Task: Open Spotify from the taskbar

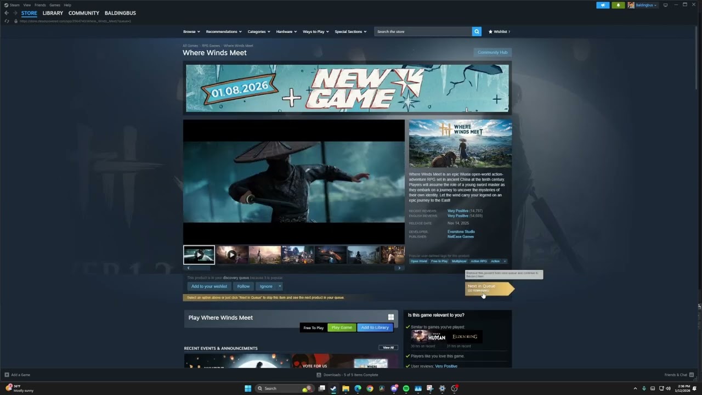Action: (x=406, y=388)
